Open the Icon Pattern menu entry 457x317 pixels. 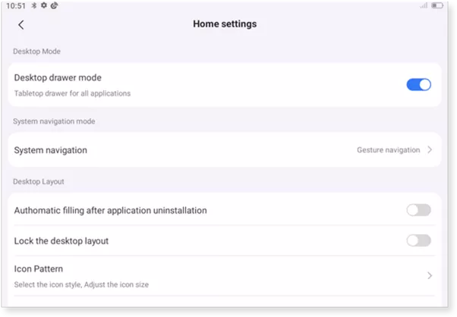click(x=39, y=268)
